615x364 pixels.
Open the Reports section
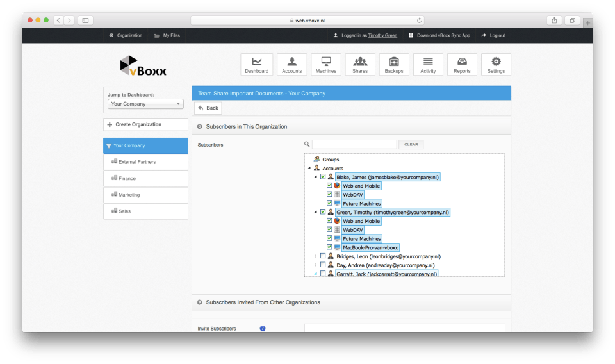click(x=462, y=64)
